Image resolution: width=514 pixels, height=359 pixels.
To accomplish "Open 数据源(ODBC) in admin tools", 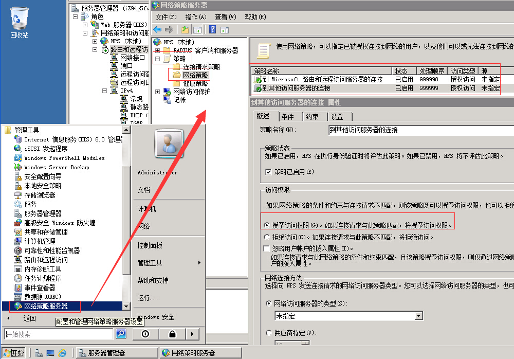I will (x=38, y=297).
